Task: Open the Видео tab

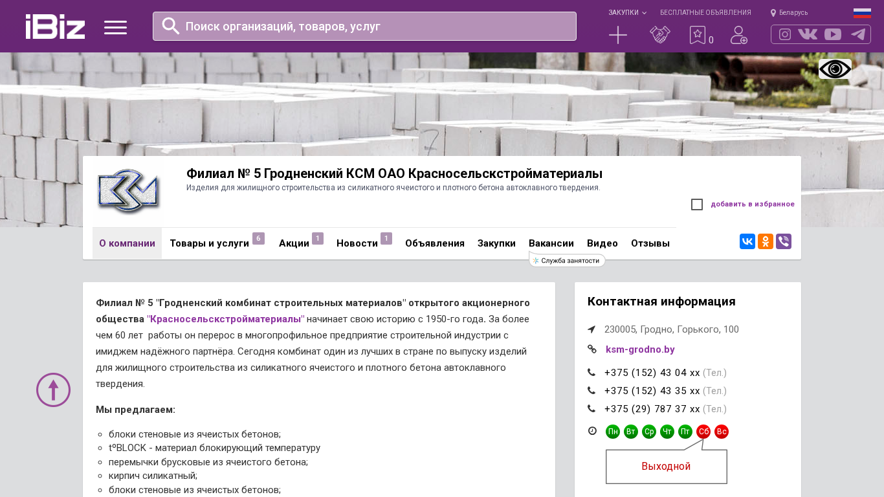Action: [x=602, y=243]
